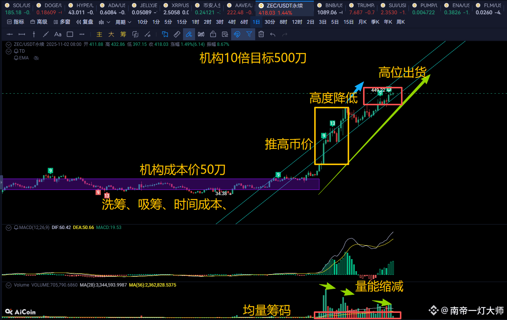Click the 高级 advanced button
Viewport: 507px width, 320px height.
(42, 22)
